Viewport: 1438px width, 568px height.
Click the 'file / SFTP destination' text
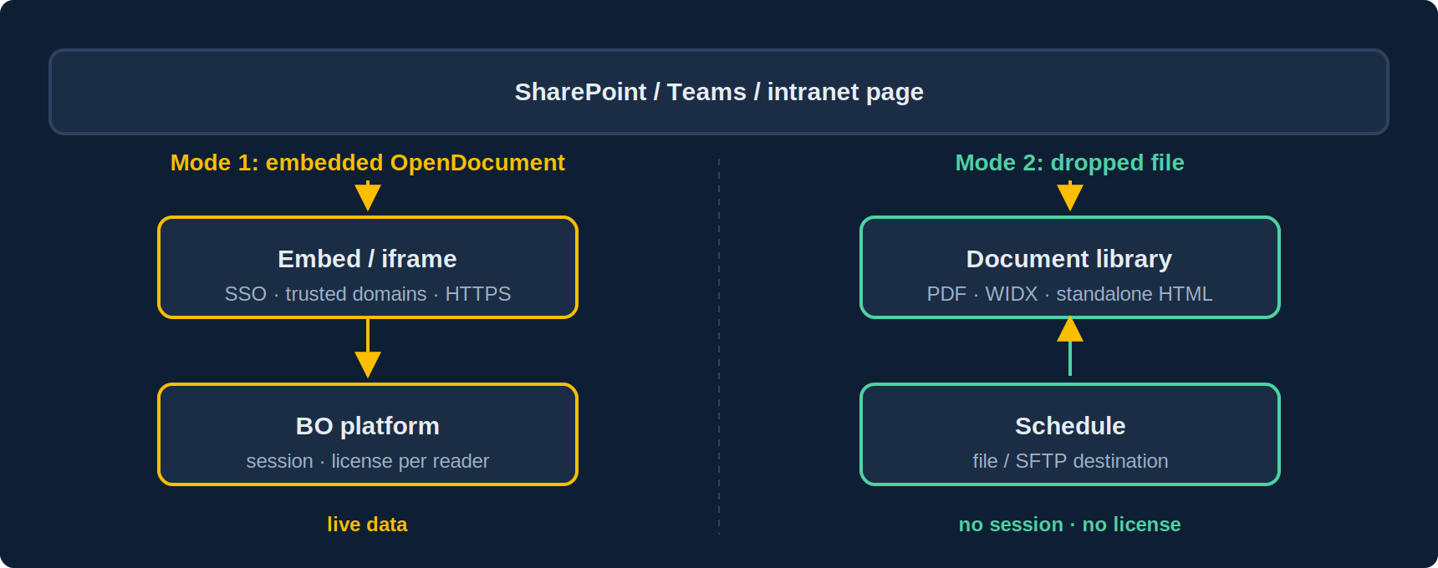point(1070,461)
